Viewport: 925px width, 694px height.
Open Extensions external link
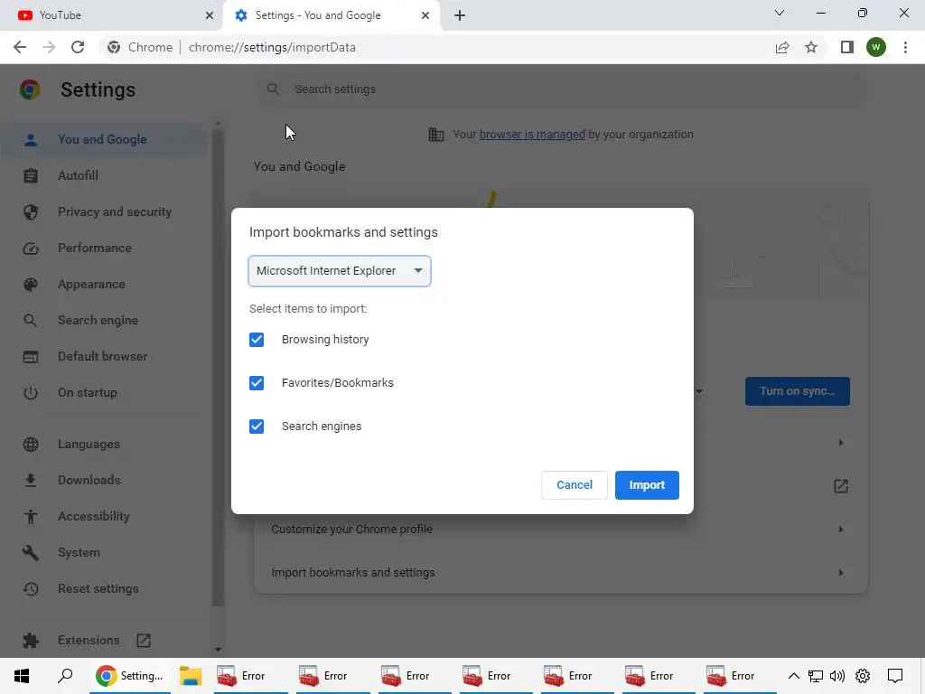pos(144,641)
